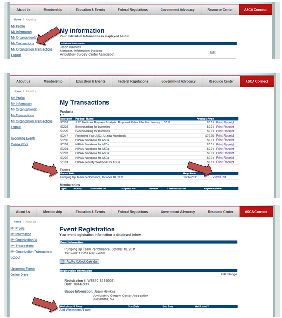Print Receipt for invoice 53191 HIPAA Security Workbook
Screen dimensions: 282x318
[x=225, y=162]
